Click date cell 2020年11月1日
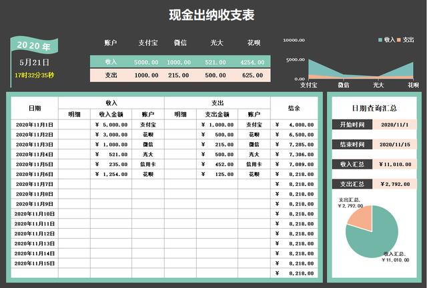Image resolution: width=427 pixels, height=288 pixels. coord(35,125)
